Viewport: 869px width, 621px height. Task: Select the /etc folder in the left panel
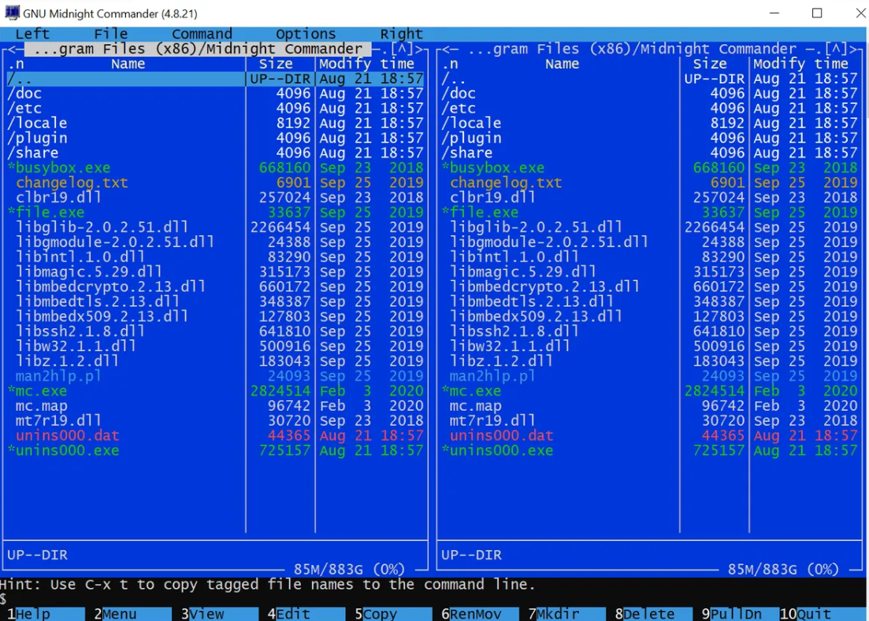(x=216, y=109)
